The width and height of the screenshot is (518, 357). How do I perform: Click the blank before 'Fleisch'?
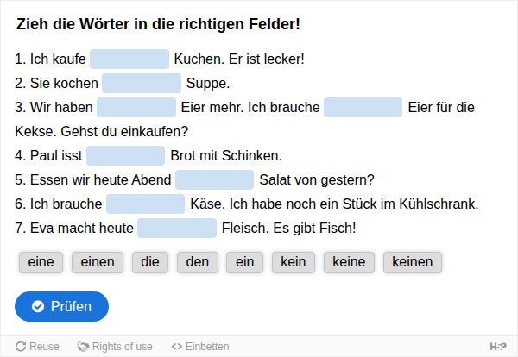coord(177,228)
